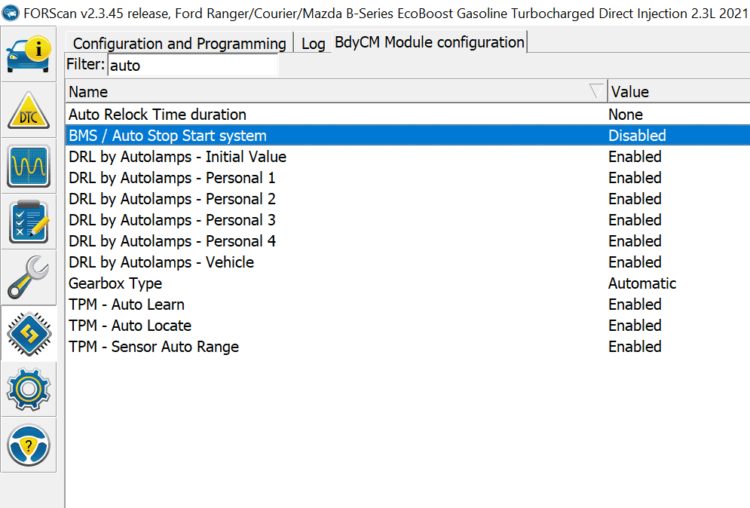
Task: Select DRL by Autolamps - Personal 2
Action: [408, 198]
